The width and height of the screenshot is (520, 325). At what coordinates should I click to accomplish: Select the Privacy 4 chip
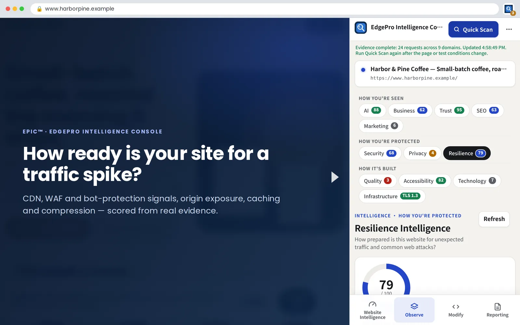pos(422,153)
